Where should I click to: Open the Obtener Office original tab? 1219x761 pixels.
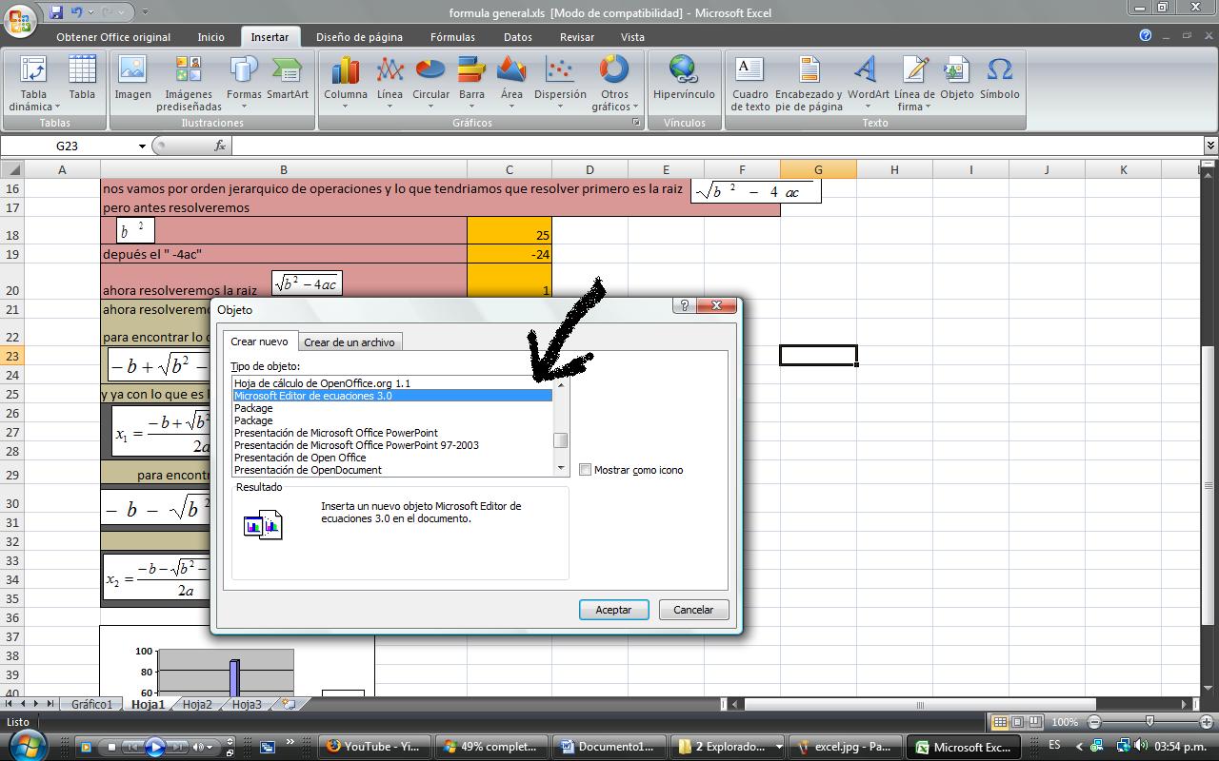[113, 37]
